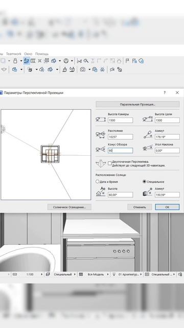
Task: Open dropdown arrow after blue cube in second row
Action: click(21, 70)
